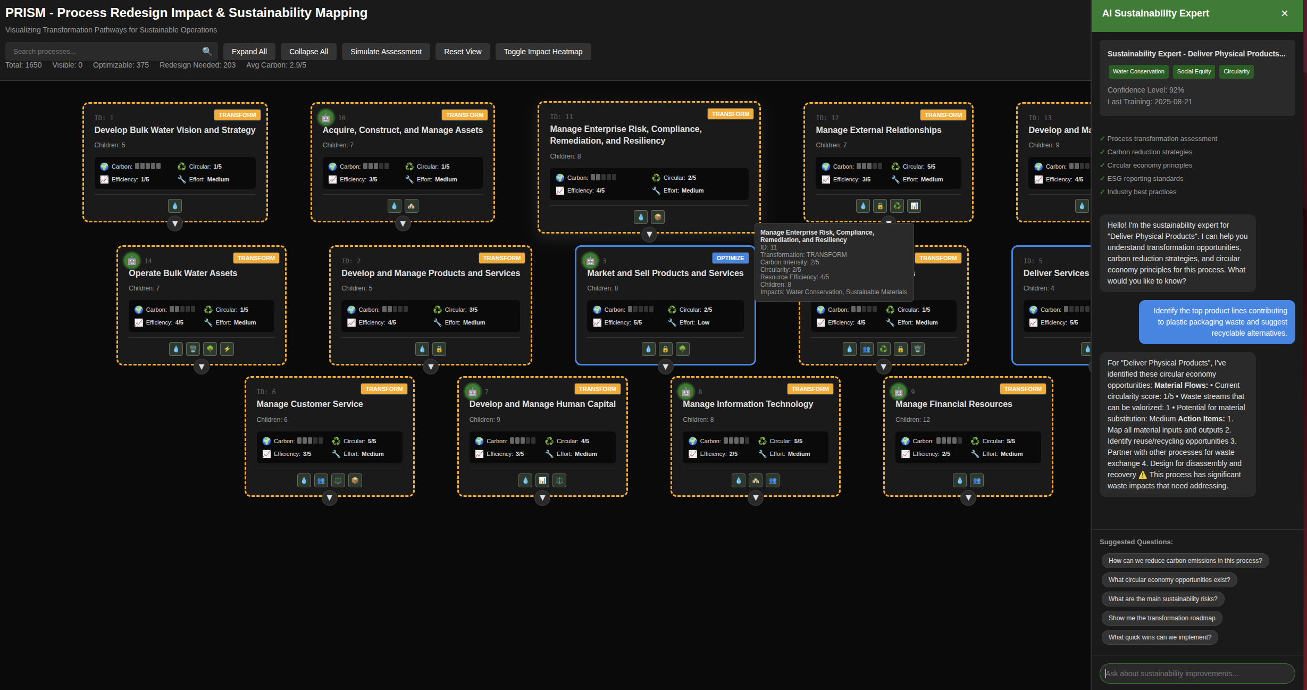This screenshot has width=1307, height=690.
Task: Click the package icon on Manage Customer Service card
Action: click(355, 480)
